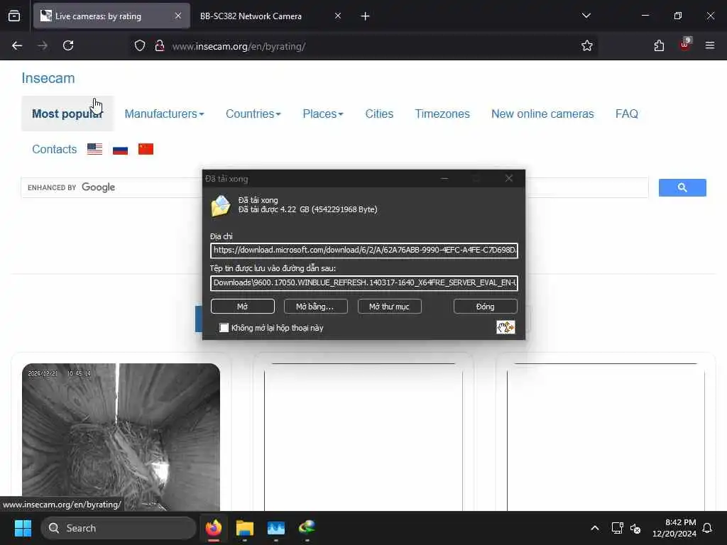
Task: Click the saved file path field
Action: pos(364,282)
